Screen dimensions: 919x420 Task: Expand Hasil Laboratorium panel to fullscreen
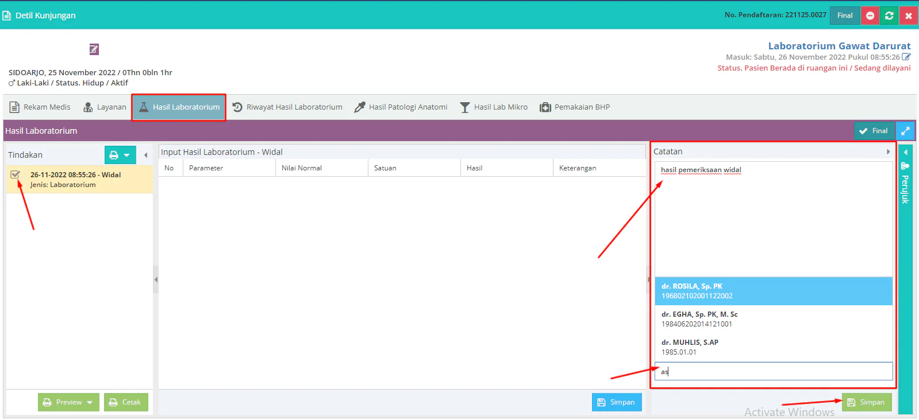point(905,131)
